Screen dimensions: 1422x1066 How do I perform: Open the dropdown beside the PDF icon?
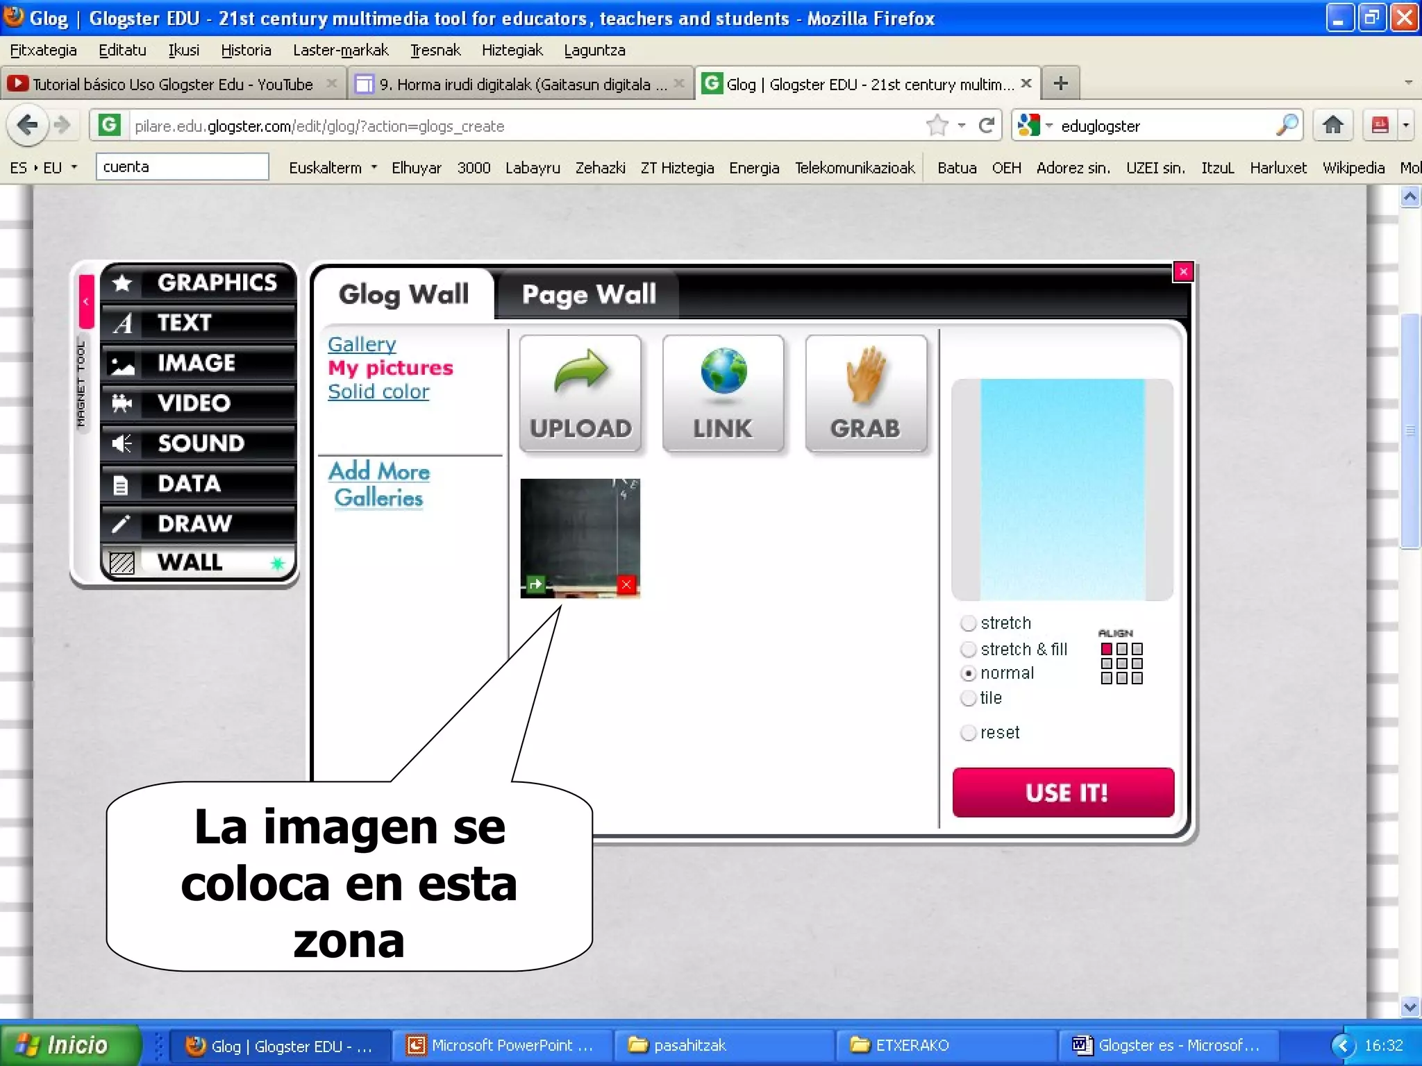[1406, 126]
